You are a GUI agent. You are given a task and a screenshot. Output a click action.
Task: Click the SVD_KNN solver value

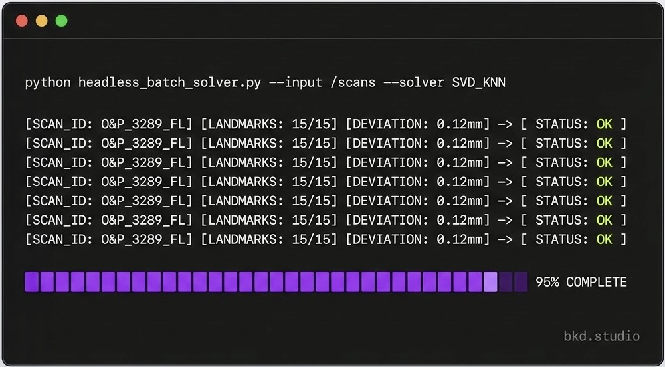(479, 82)
